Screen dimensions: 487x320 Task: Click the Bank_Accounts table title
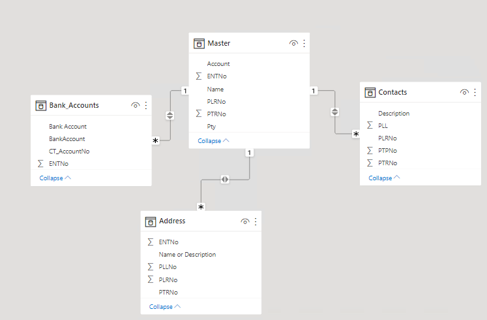click(x=74, y=105)
